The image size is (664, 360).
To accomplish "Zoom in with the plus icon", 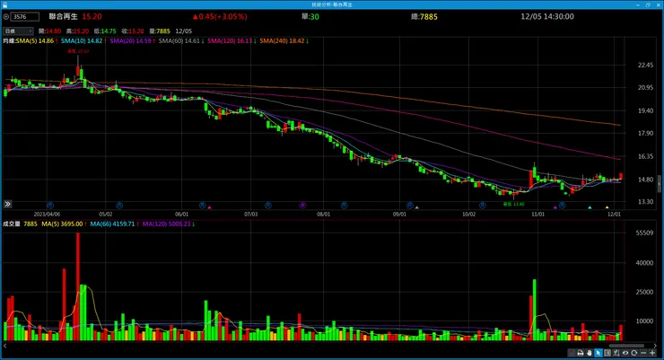I will click(652, 353).
